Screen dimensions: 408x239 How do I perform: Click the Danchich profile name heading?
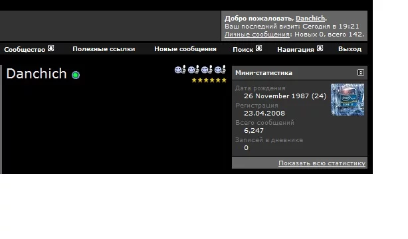(x=37, y=74)
